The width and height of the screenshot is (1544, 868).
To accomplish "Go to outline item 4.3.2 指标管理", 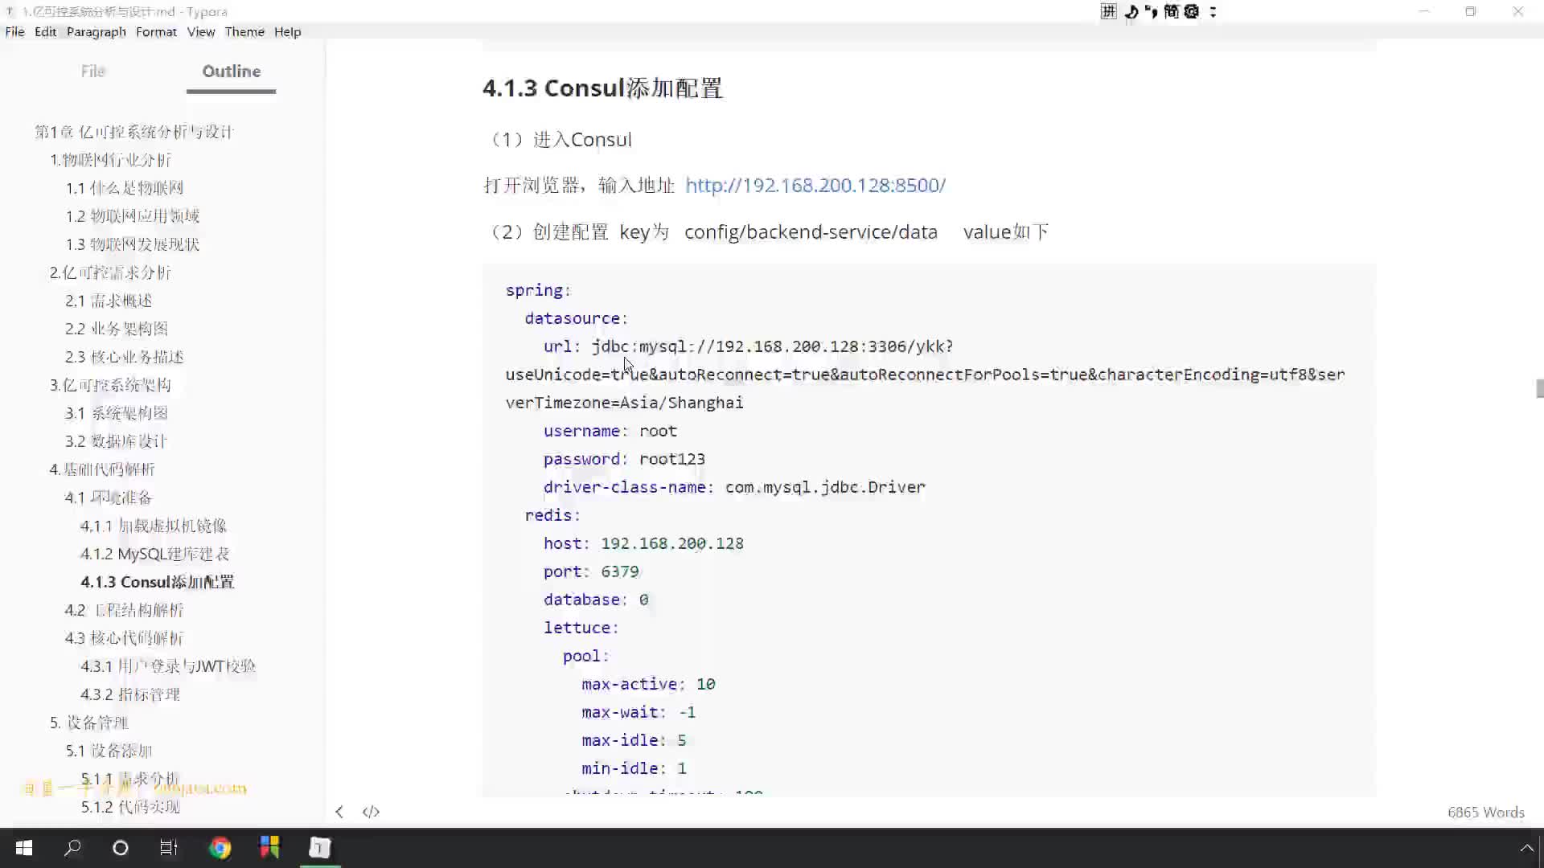I will [x=130, y=694].
